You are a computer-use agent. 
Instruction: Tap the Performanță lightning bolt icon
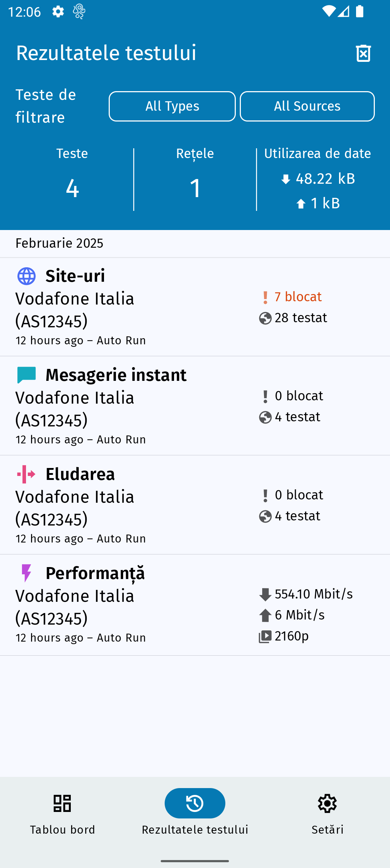(26, 573)
